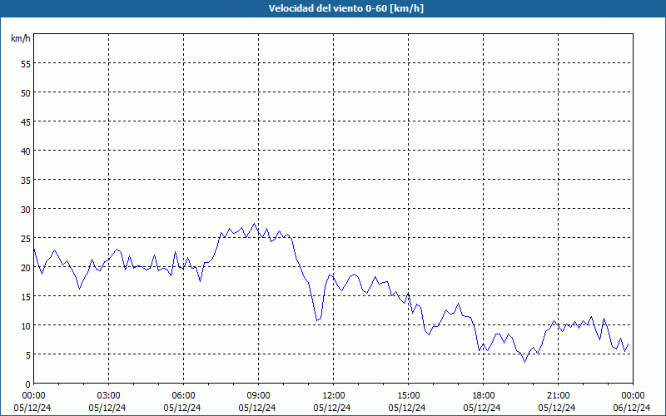Select the 45 y-axis value
Viewport: 666px width, 416px height.
pos(26,122)
